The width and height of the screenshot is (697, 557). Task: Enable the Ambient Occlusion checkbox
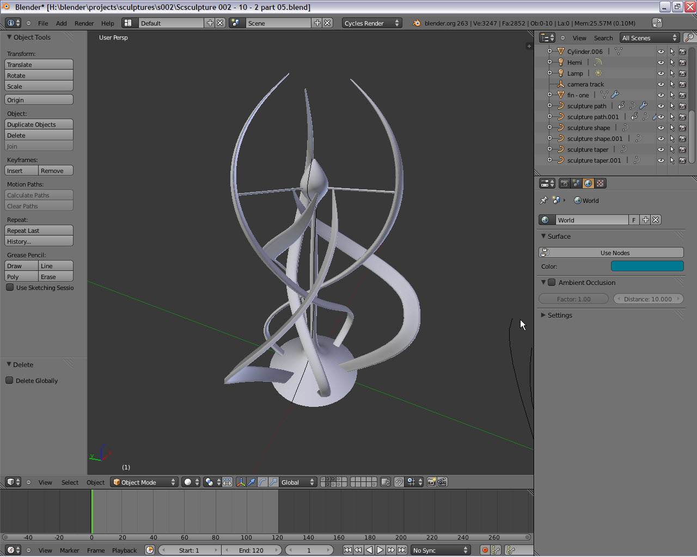click(x=549, y=282)
